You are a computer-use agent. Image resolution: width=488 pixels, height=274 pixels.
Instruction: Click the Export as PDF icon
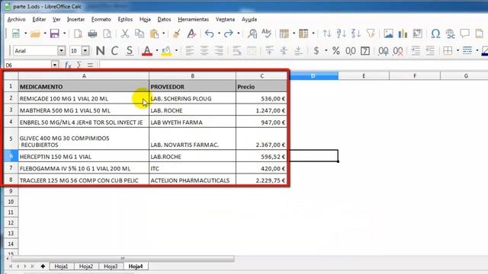coord(78,33)
